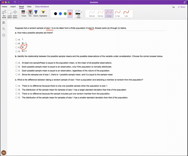Viewport: 188px width, 156px height.
Task: Select the Marker tool
Action: click(x=36, y=13)
